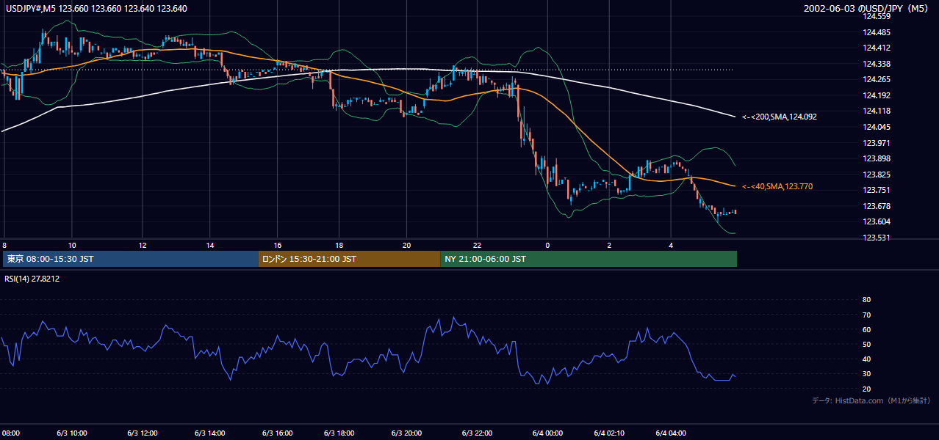Click the hour label 12 under the price chart

(x=142, y=246)
